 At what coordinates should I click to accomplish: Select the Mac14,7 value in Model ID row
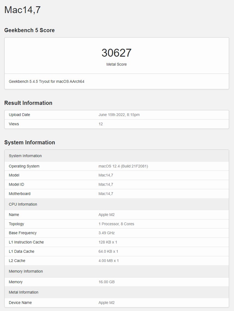click(106, 184)
